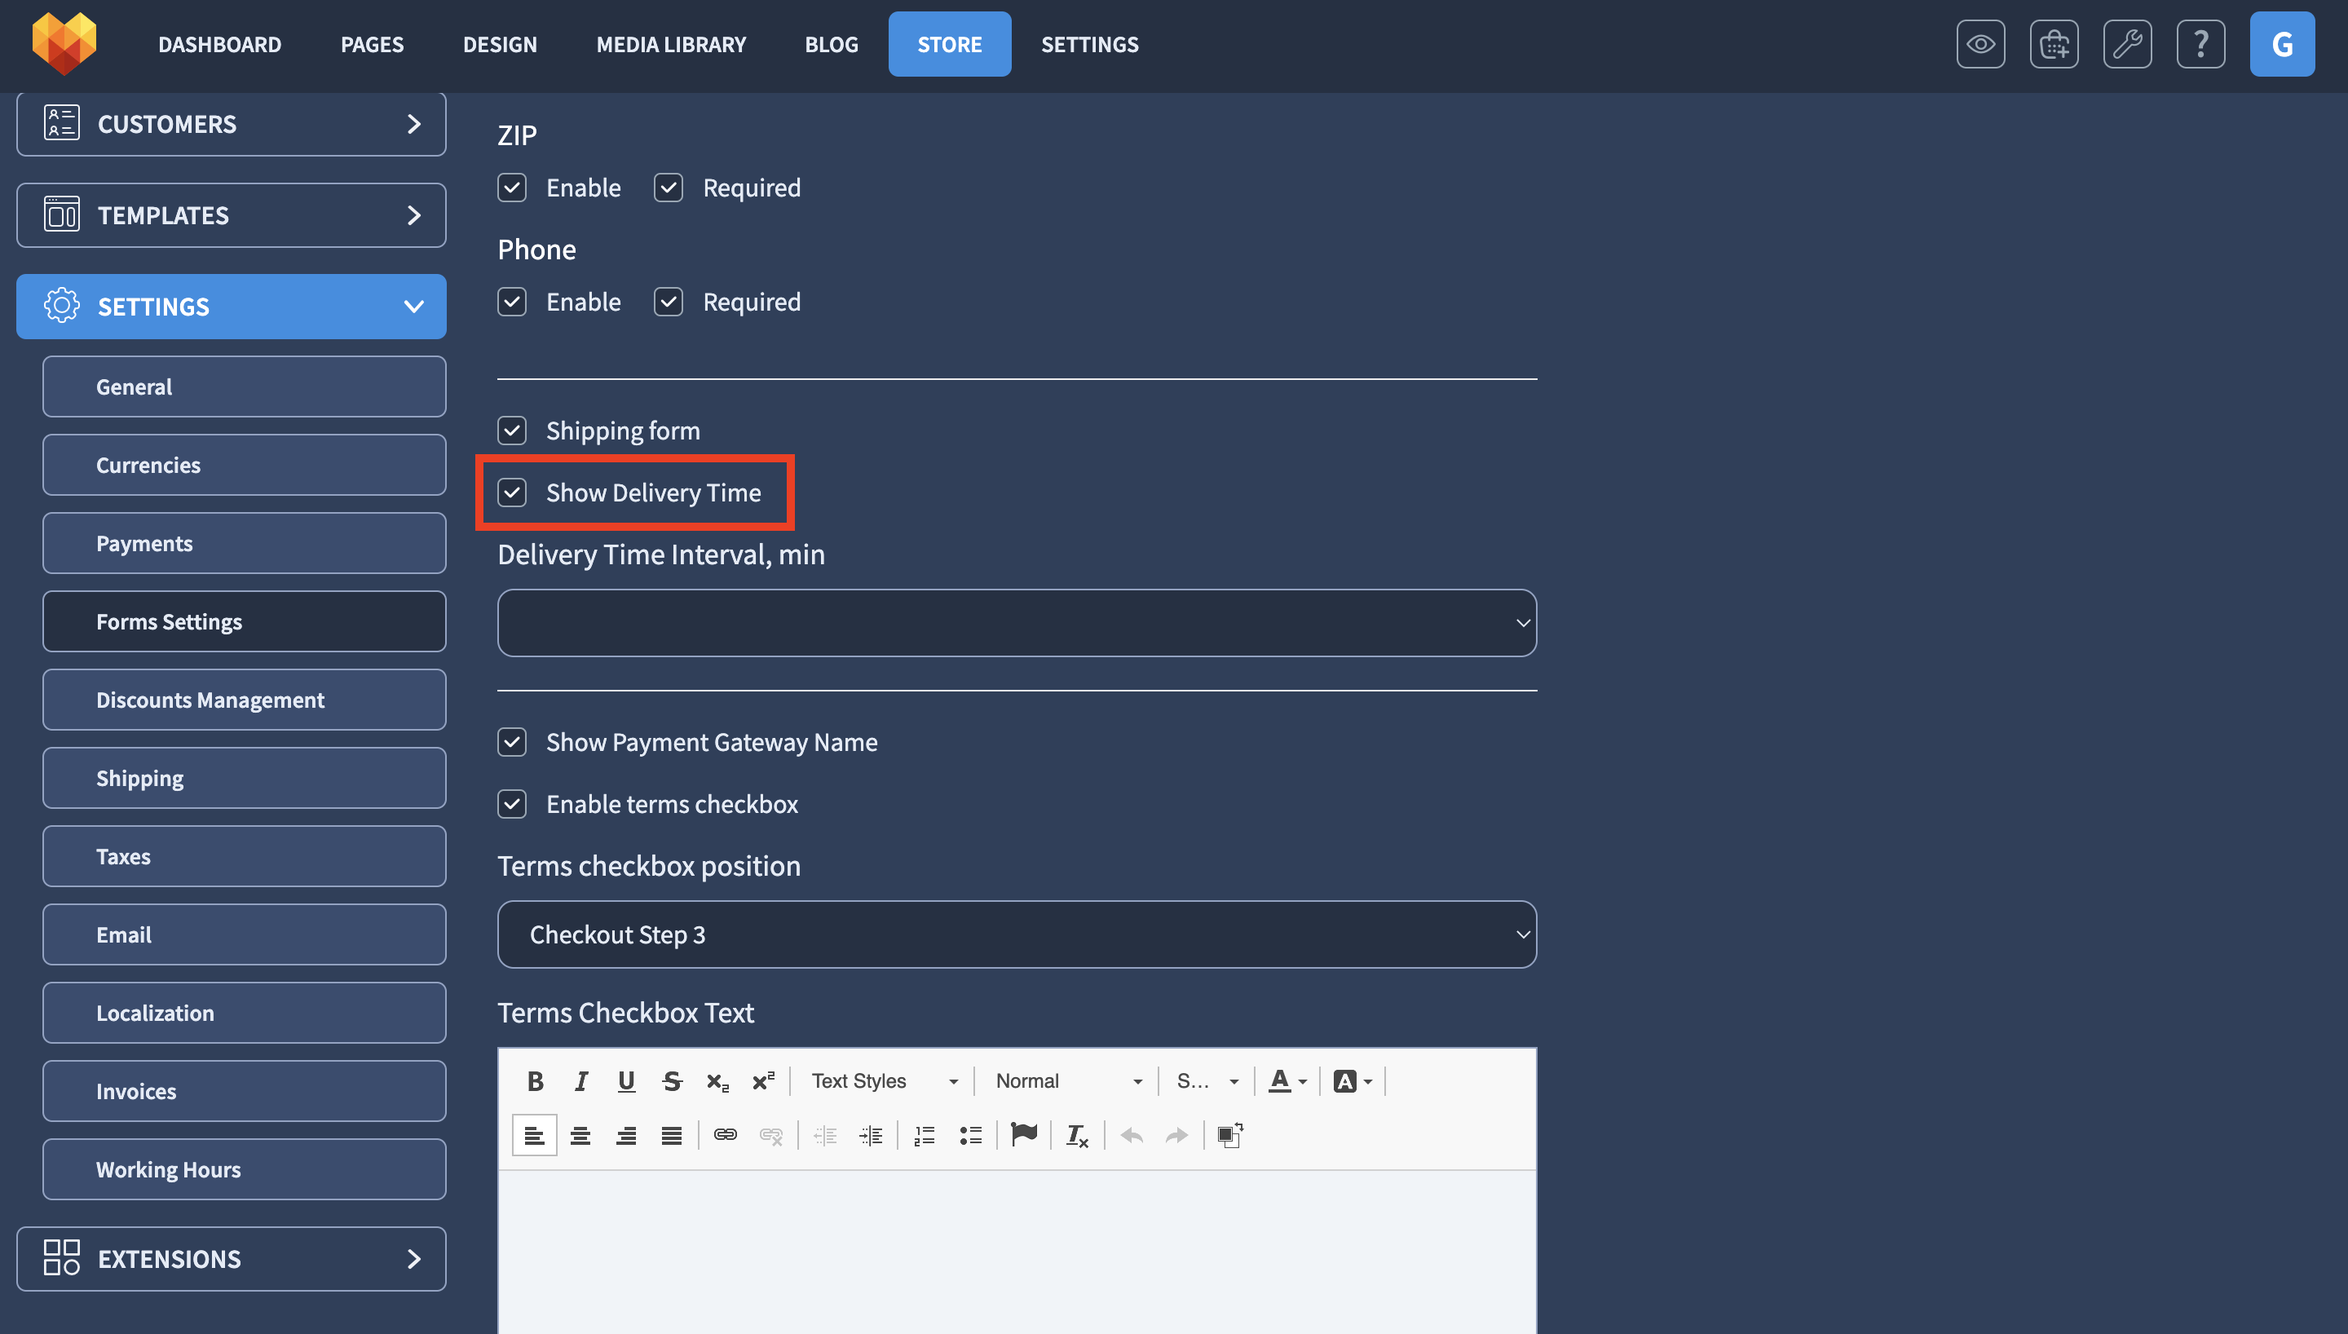Apply Bold in the terms text editor

tap(536, 1081)
